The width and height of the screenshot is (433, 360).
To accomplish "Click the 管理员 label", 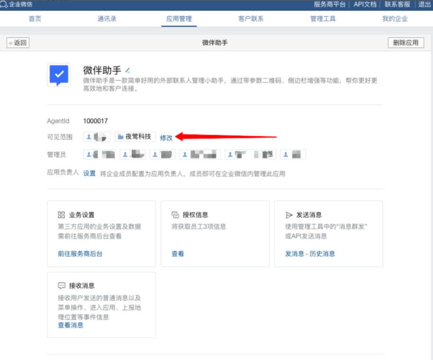I will (x=56, y=155).
